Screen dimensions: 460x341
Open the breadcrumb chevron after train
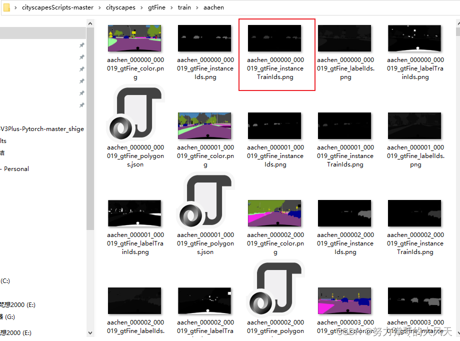[x=196, y=7]
